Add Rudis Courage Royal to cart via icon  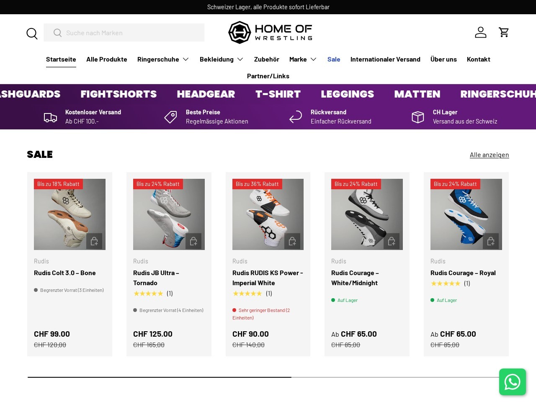click(x=491, y=241)
